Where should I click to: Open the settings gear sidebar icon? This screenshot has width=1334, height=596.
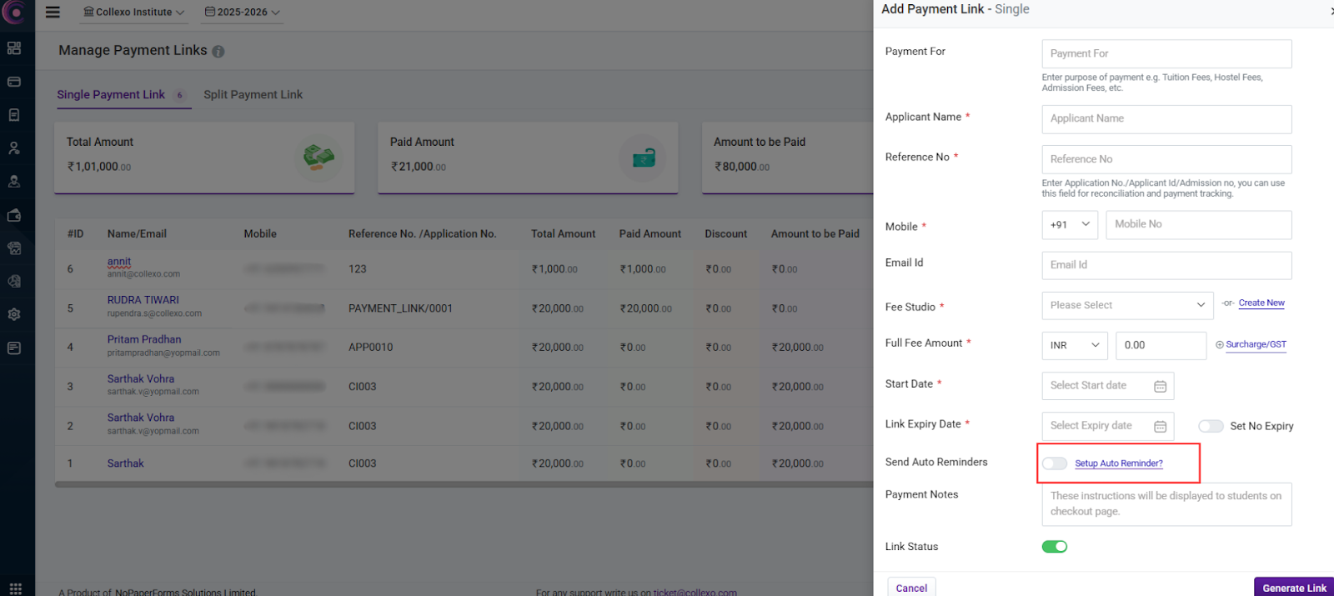(14, 315)
